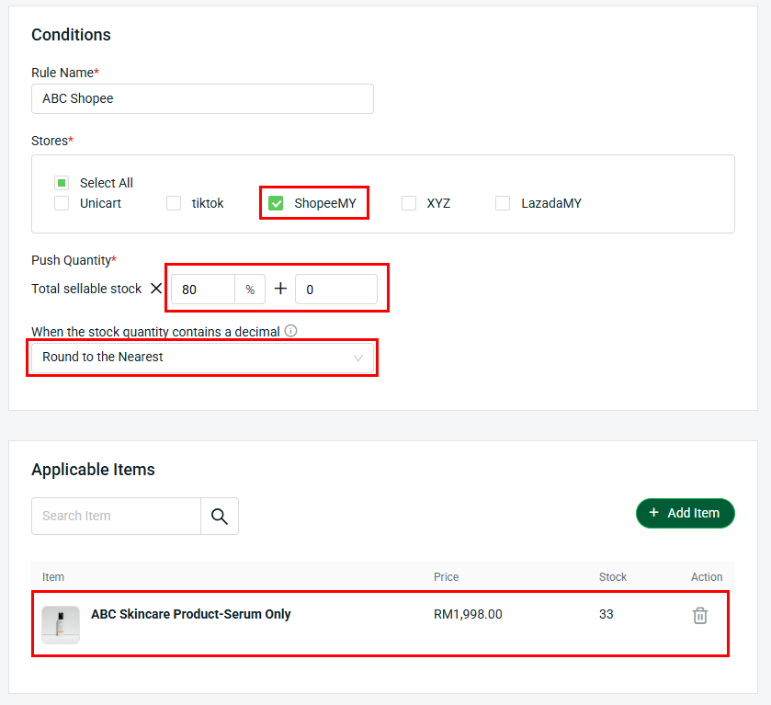Click the magnifying glass search icon
Screen dimensions: 771x705
click(x=220, y=517)
